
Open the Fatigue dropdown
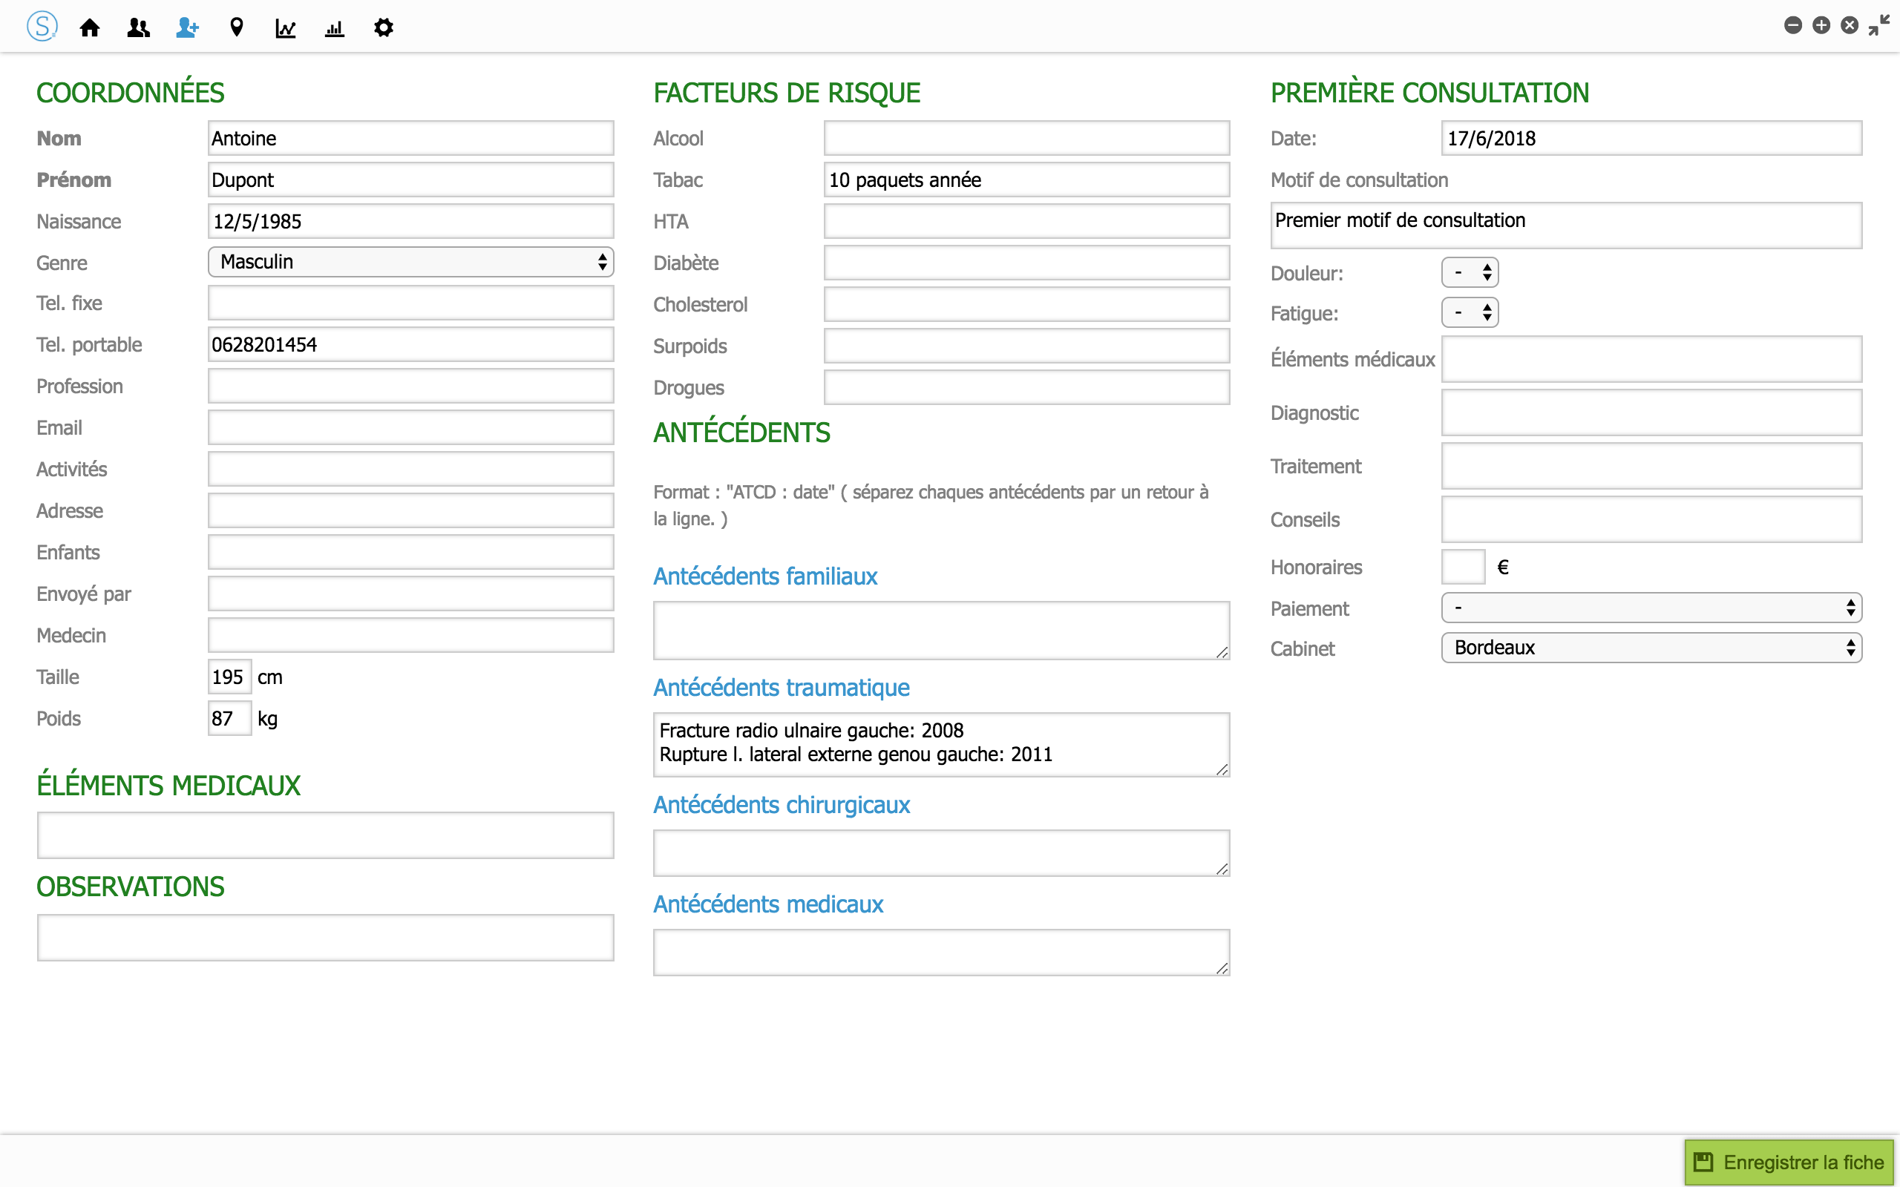coord(1470,313)
